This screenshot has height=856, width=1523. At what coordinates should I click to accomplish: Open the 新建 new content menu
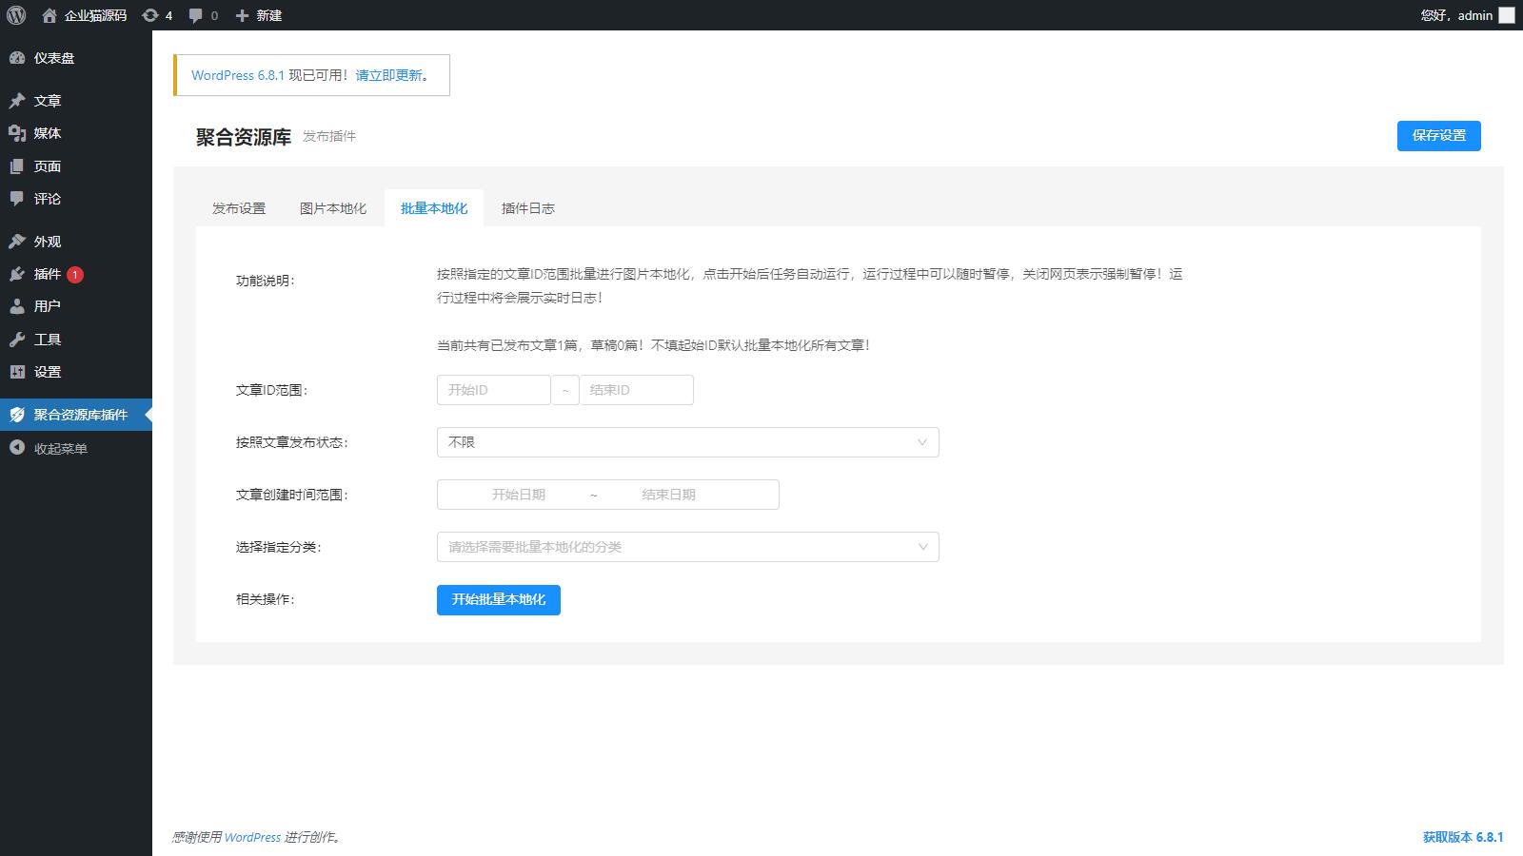coord(259,15)
